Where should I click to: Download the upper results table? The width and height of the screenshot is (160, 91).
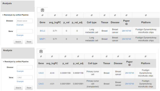pos(42,10)
